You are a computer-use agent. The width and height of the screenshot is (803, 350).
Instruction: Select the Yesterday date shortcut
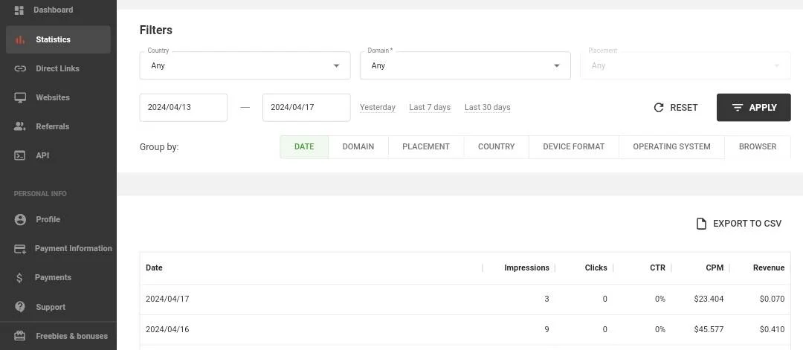(x=378, y=108)
